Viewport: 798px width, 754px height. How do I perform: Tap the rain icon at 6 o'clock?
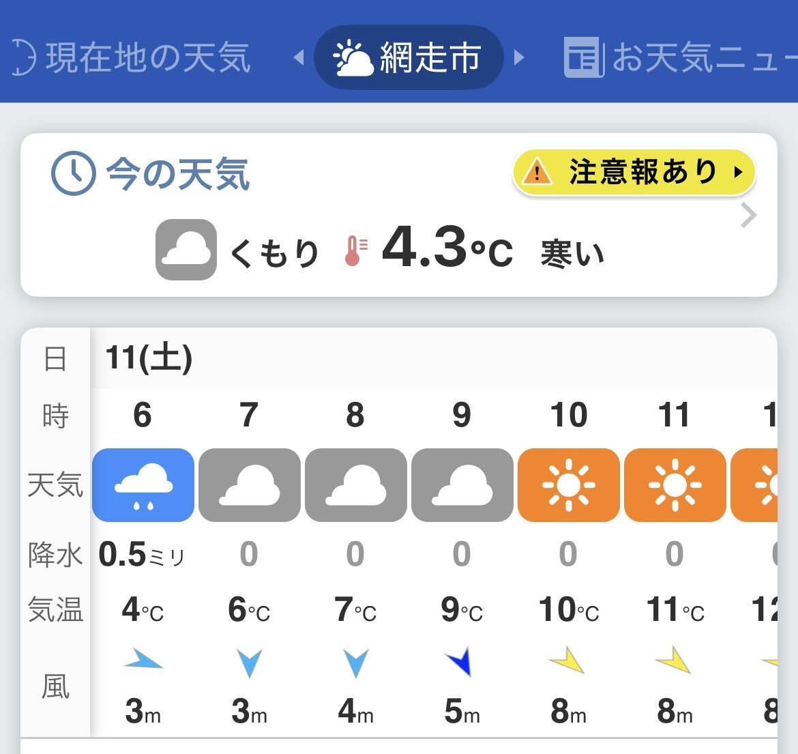tap(143, 485)
